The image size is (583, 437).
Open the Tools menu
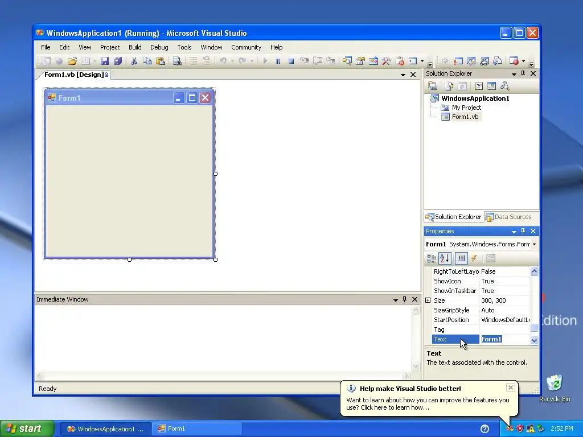click(184, 47)
